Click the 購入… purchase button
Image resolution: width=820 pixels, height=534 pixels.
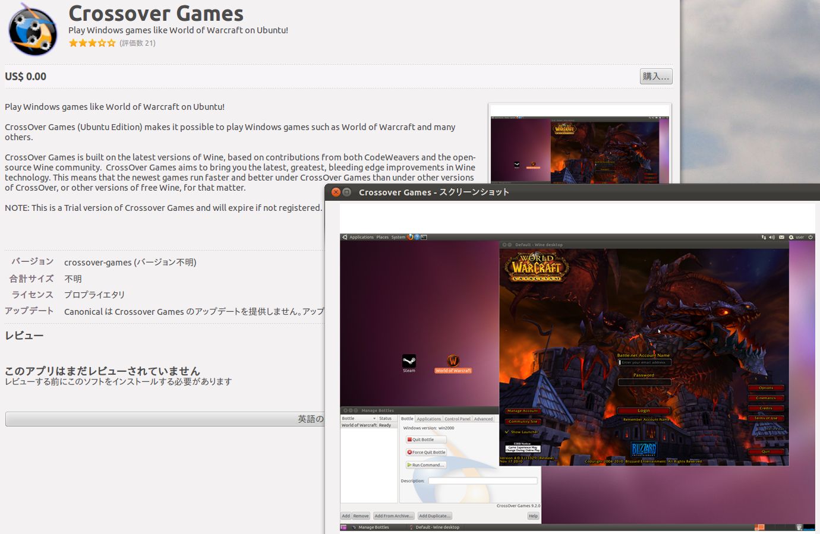tap(656, 76)
